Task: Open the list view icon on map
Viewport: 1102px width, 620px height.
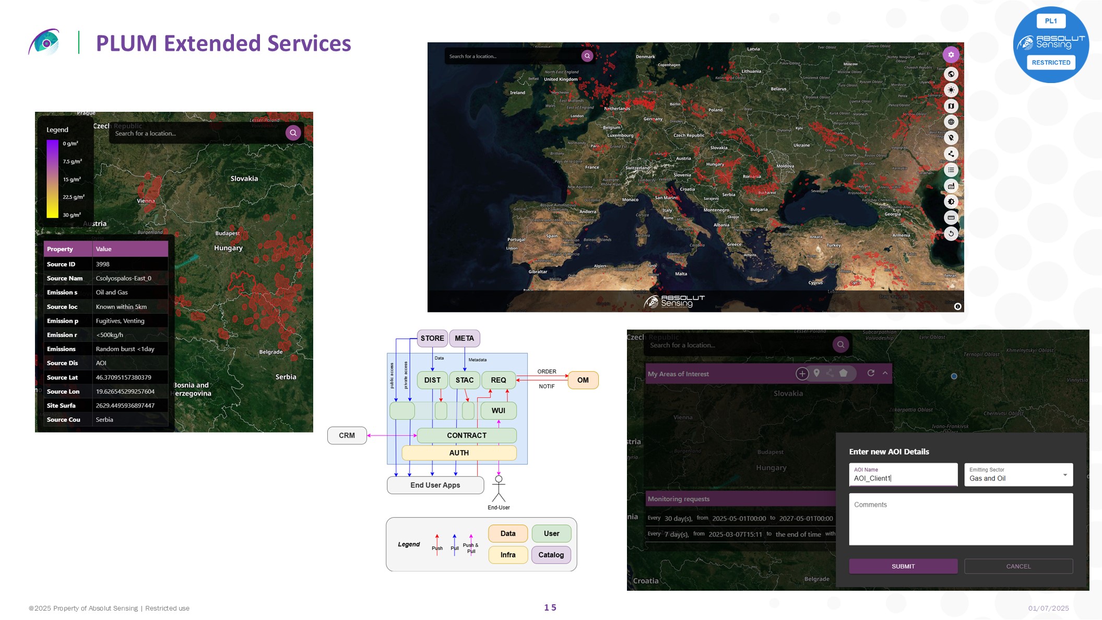Action: 951,170
